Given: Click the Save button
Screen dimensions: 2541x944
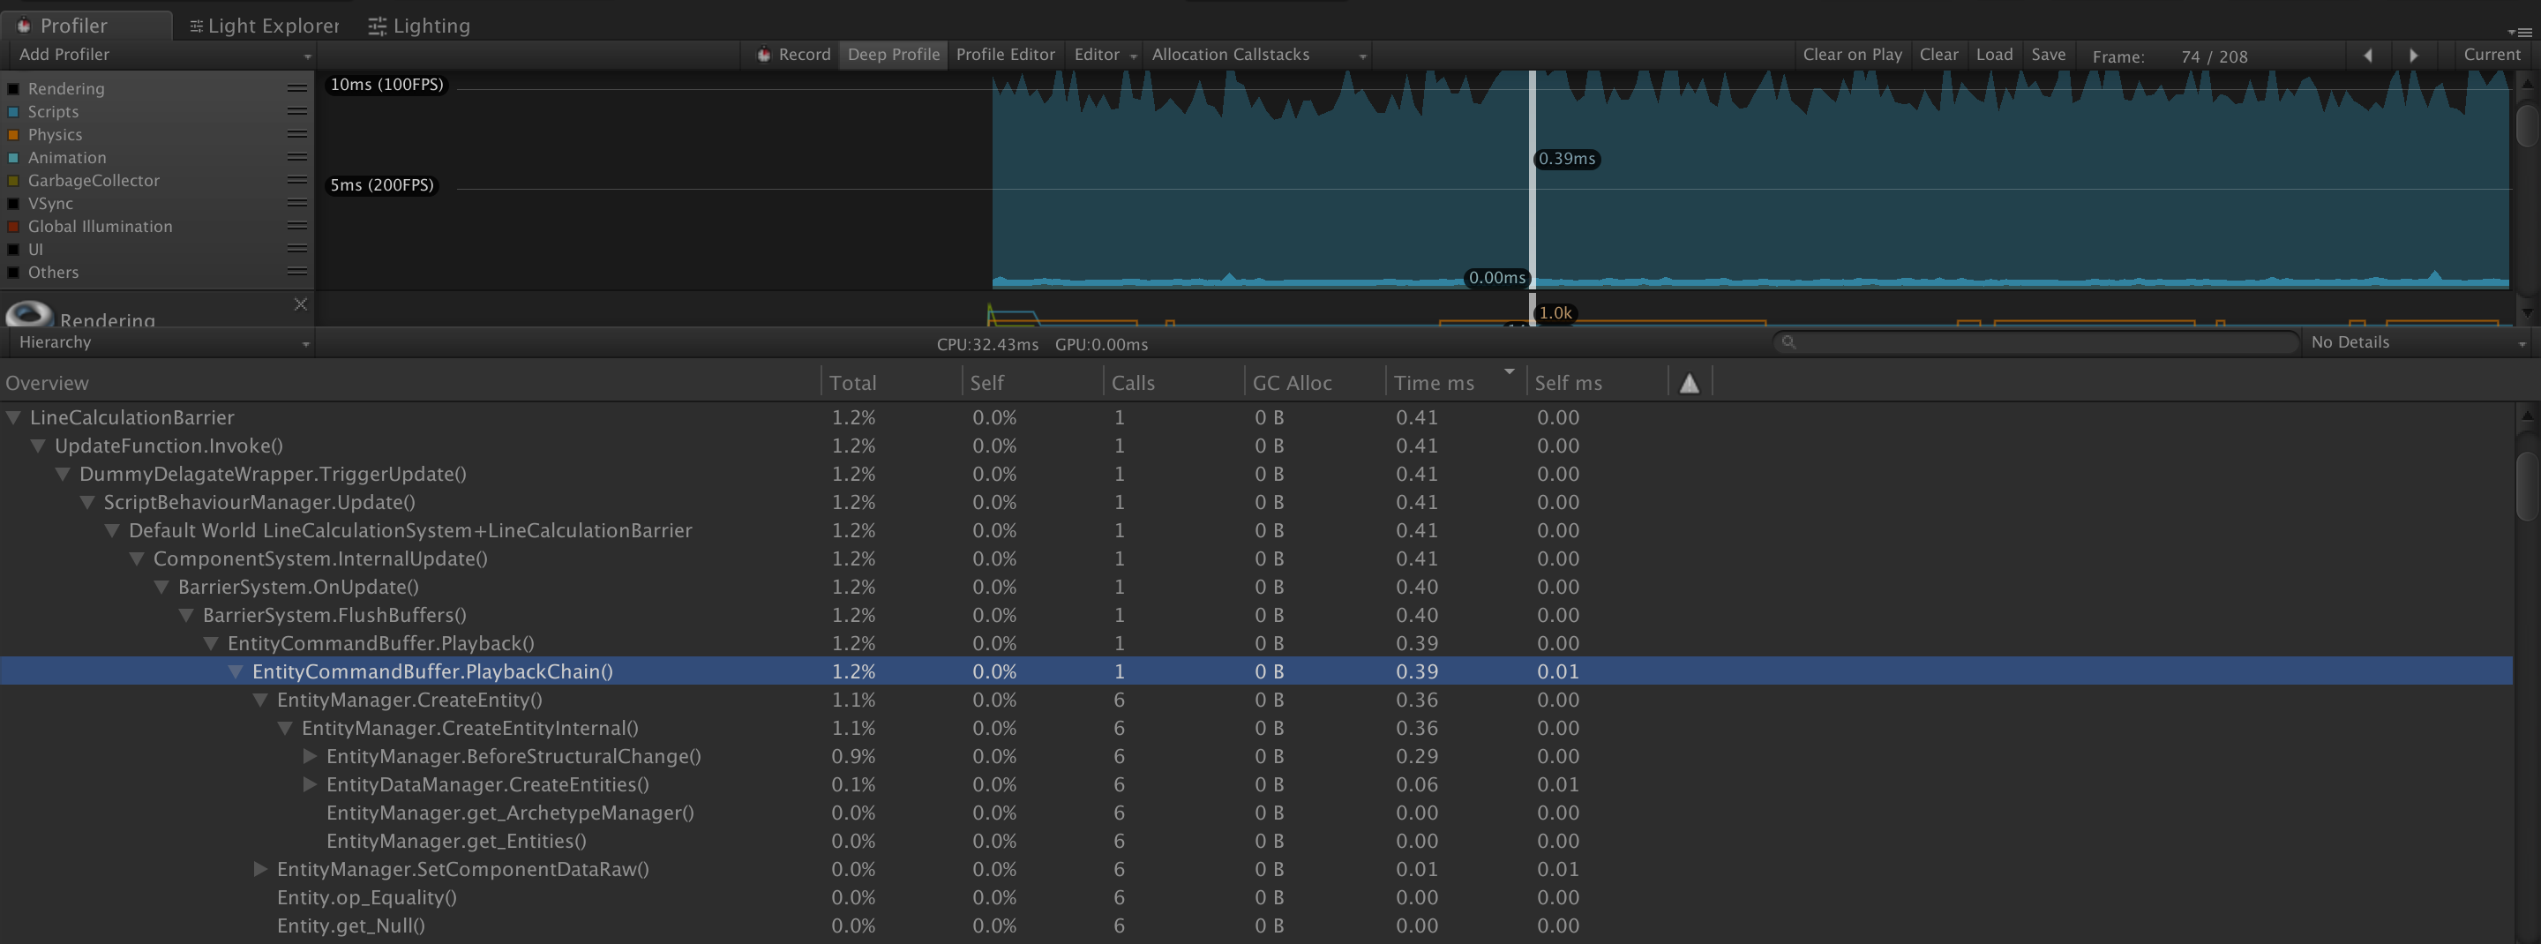Looking at the screenshot, I should 2049,54.
